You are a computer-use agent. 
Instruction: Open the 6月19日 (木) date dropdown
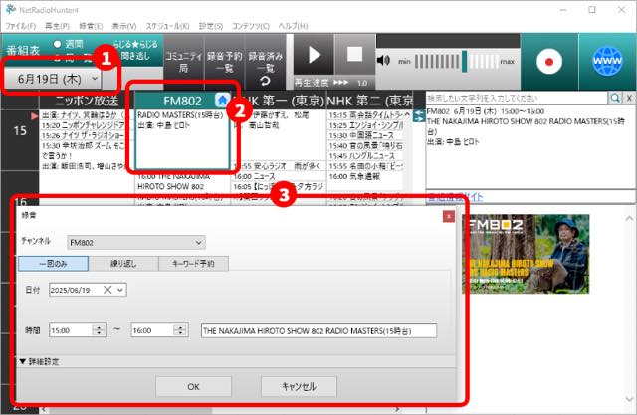click(x=53, y=79)
